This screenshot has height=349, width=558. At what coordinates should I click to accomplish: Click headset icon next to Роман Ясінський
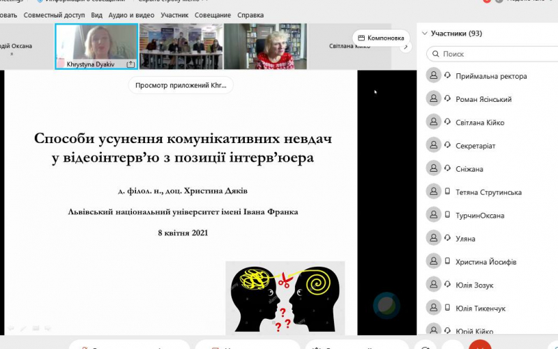448,98
